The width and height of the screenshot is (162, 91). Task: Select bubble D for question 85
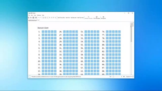pos(116,61)
